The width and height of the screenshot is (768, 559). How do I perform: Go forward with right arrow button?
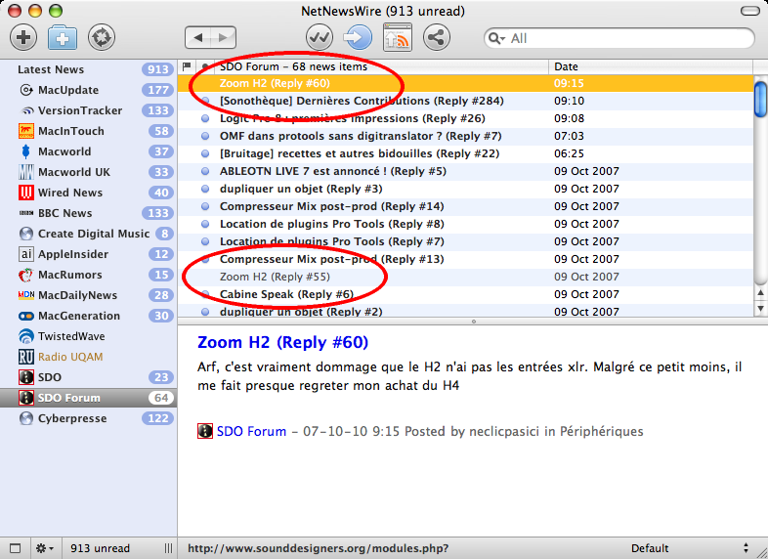(224, 38)
